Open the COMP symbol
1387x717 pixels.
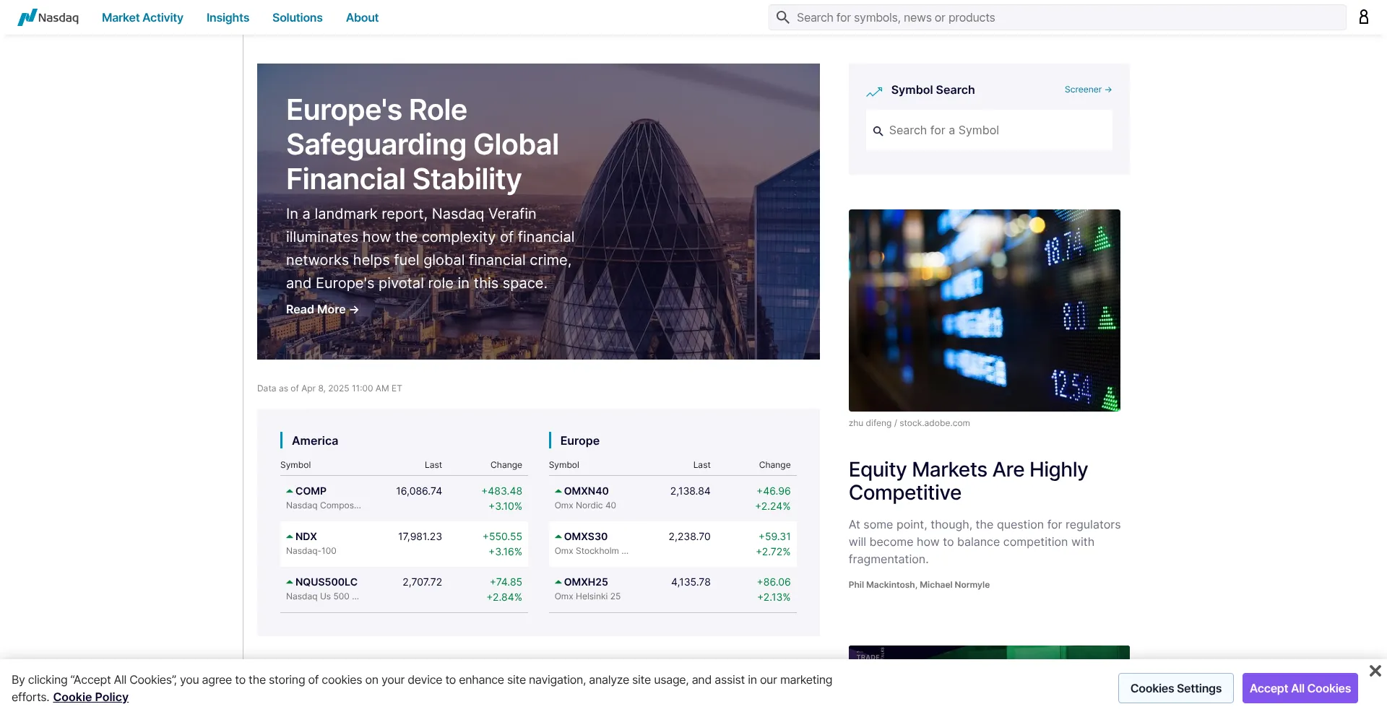tap(311, 491)
